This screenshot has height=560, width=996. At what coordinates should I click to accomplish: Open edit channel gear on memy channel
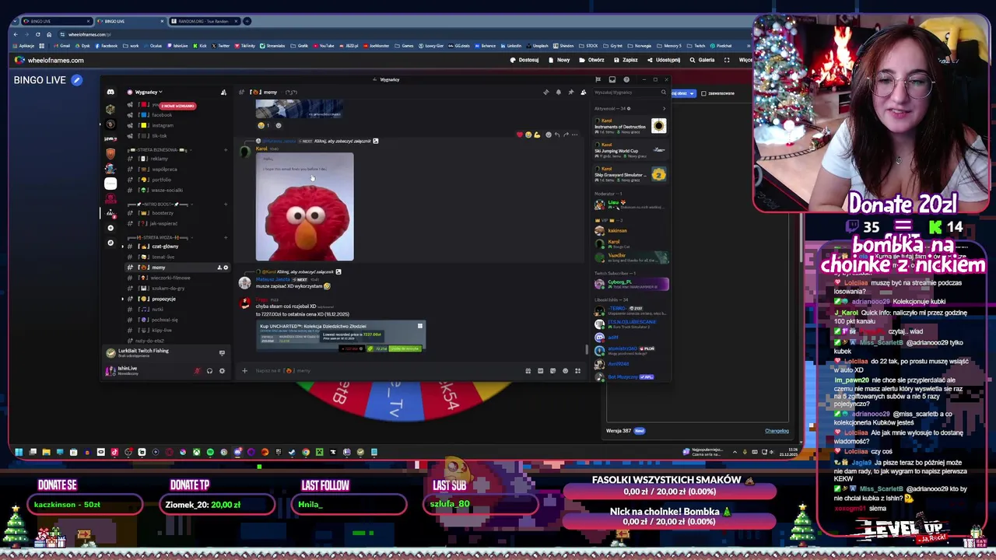point(226,268)
